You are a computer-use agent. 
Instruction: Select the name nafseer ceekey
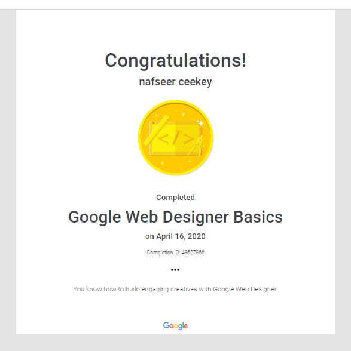(x=175, y=82)
